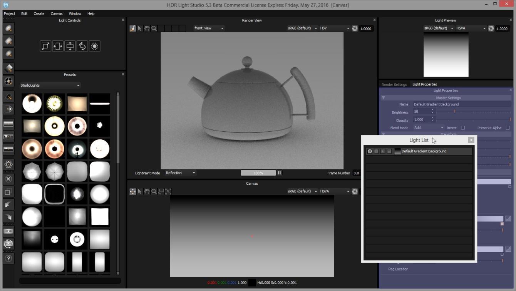
Task: Open Render View sRGB (default) dropdown
Action: click(x=303, y=28)
